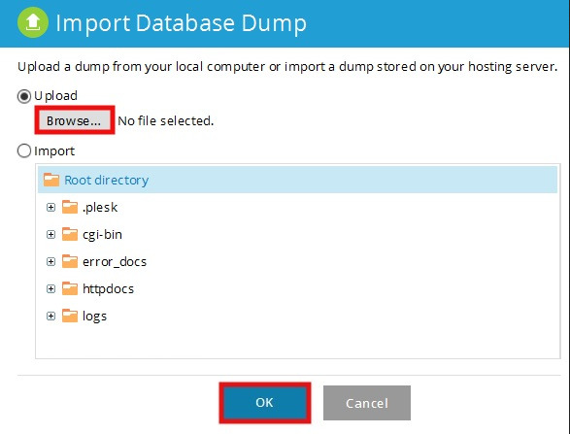This screenshot has width=570, height=434.
Task: Expand the error_docs folder node
Action: point(50,262)
